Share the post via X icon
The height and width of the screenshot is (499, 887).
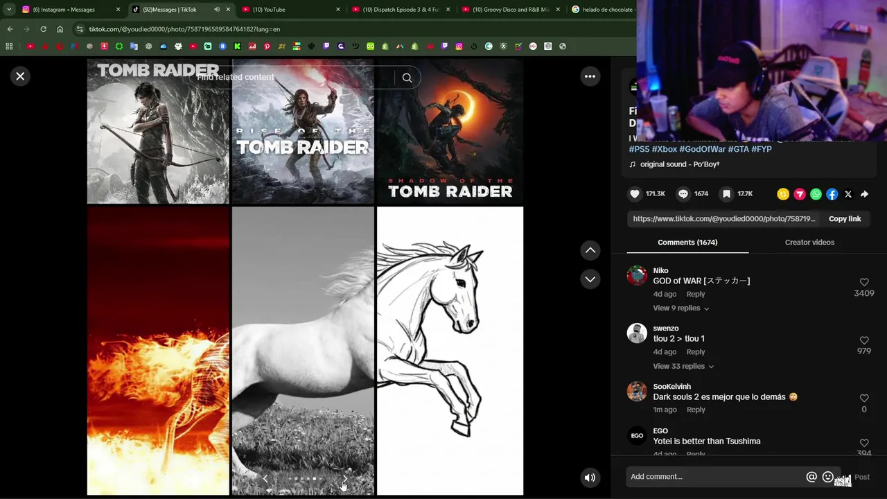[848, 194]
